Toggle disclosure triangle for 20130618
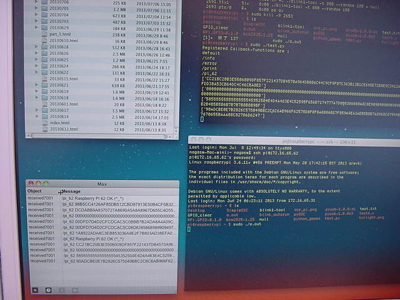This screenshot has width=400, height=300. tap(37, 97)
